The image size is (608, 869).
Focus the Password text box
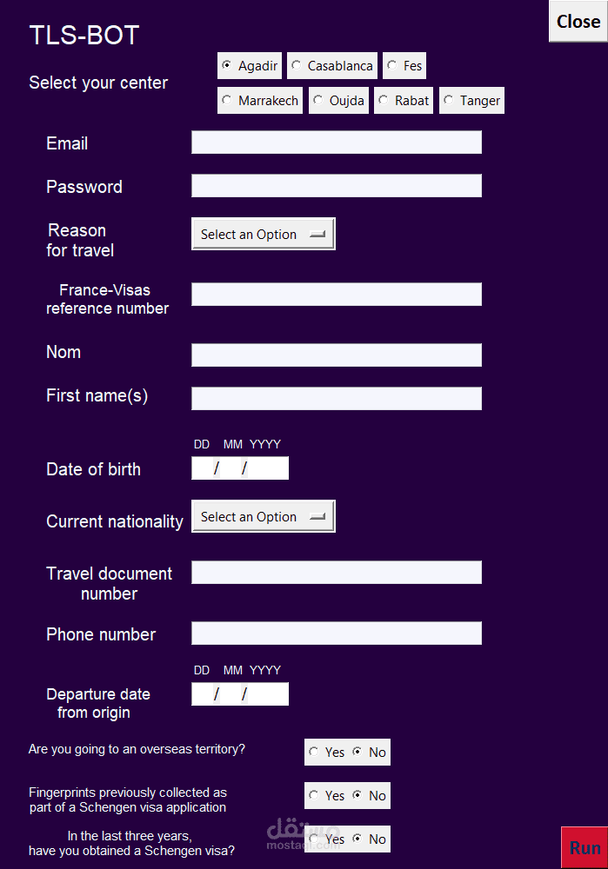[x=336, y=186]
